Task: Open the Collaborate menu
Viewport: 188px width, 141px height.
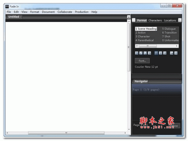Action: pyautogui.click(x=65, y=12)
